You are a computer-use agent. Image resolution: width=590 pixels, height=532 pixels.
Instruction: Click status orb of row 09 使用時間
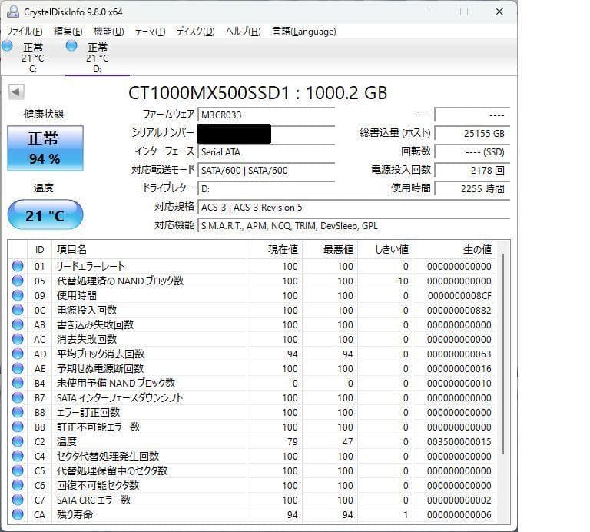pyautogui.click(x=18, y=295)
